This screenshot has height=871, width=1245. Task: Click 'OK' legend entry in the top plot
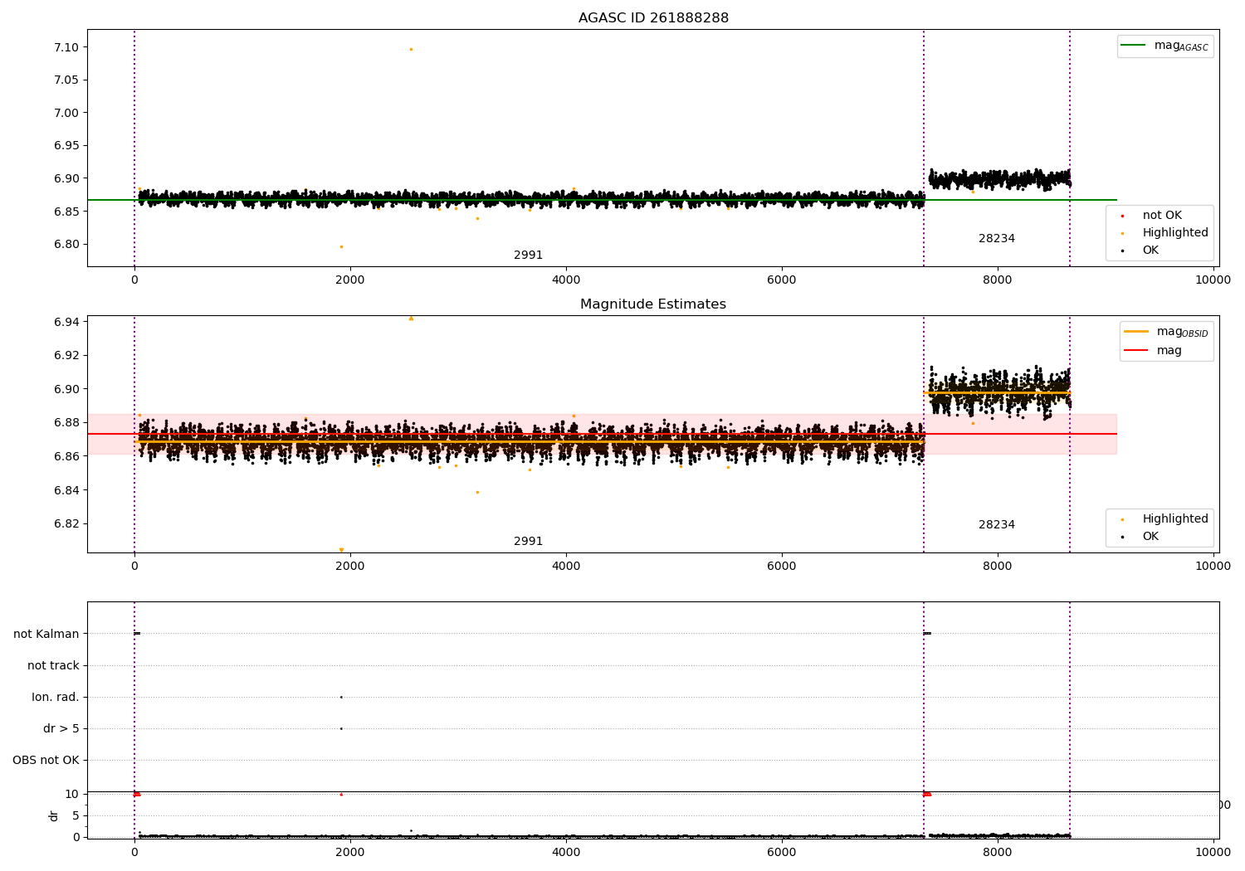pyautogui.click(x=1150, y=251)
